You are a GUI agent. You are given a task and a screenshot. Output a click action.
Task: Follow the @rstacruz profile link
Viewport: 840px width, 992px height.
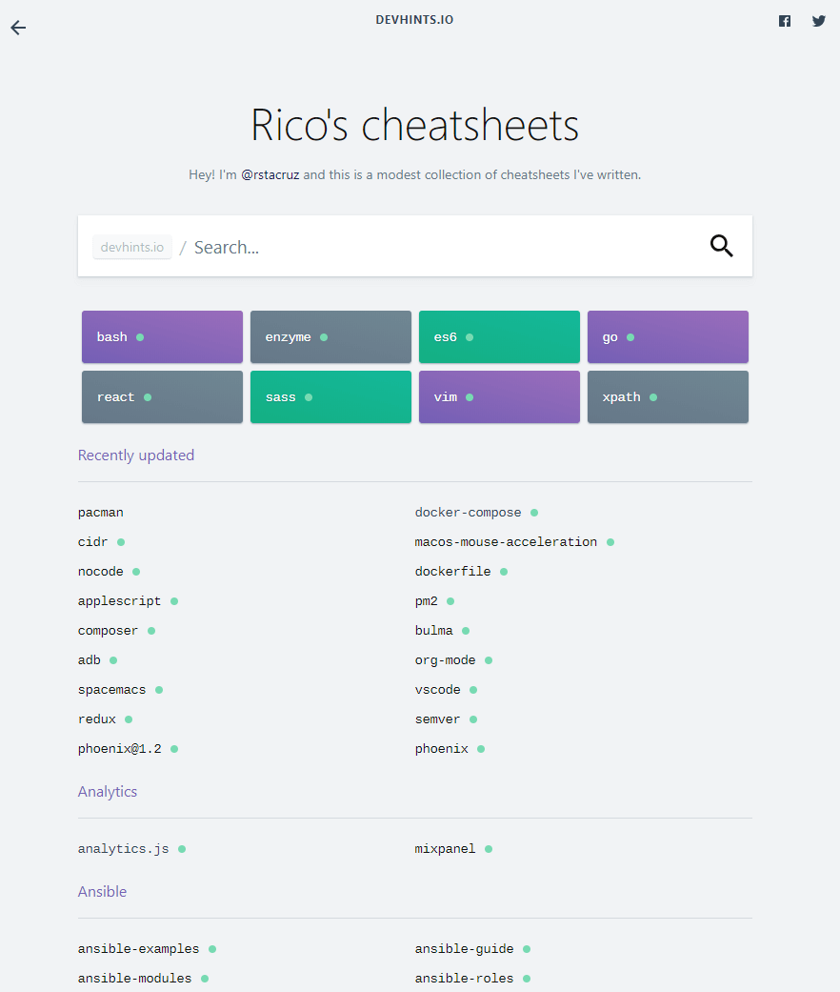tap(270, 174)
